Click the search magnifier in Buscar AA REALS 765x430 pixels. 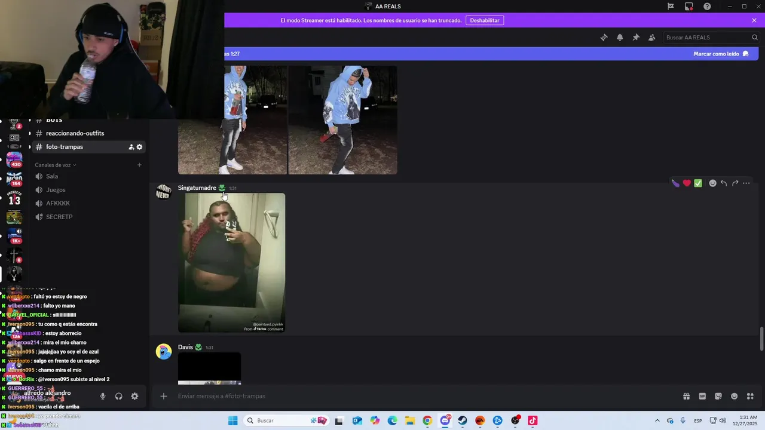[754, 37]
